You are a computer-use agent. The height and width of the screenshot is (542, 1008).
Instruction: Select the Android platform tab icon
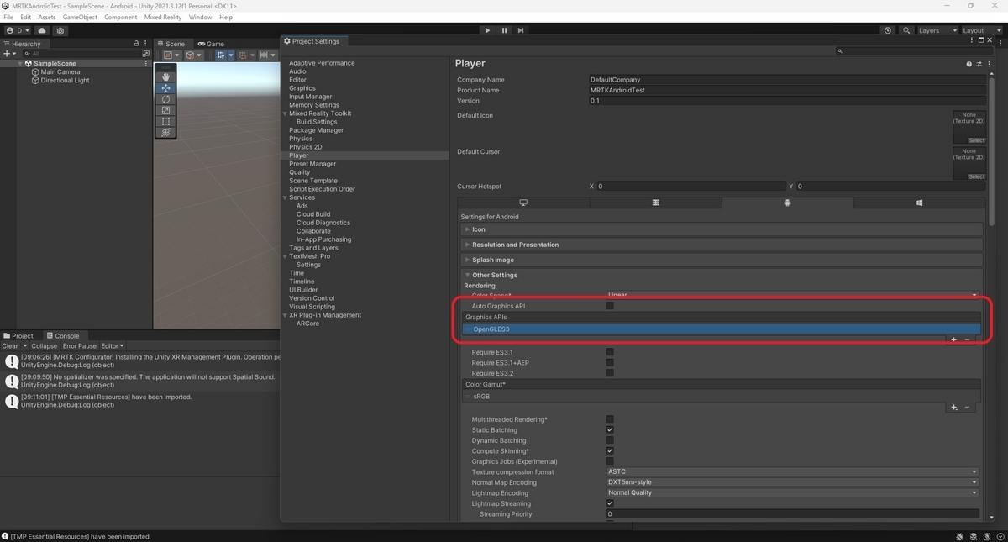787,203
